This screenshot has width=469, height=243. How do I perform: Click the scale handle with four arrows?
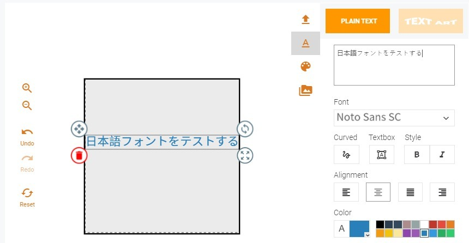pos(245,155)
